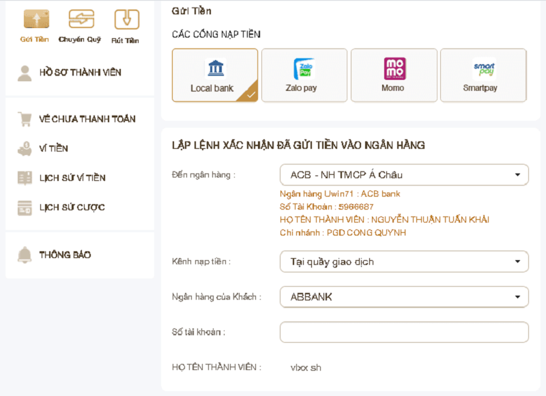546x396 pixels.
Task: Choose Momo as deposit method
Action: [x=394, y=75]
